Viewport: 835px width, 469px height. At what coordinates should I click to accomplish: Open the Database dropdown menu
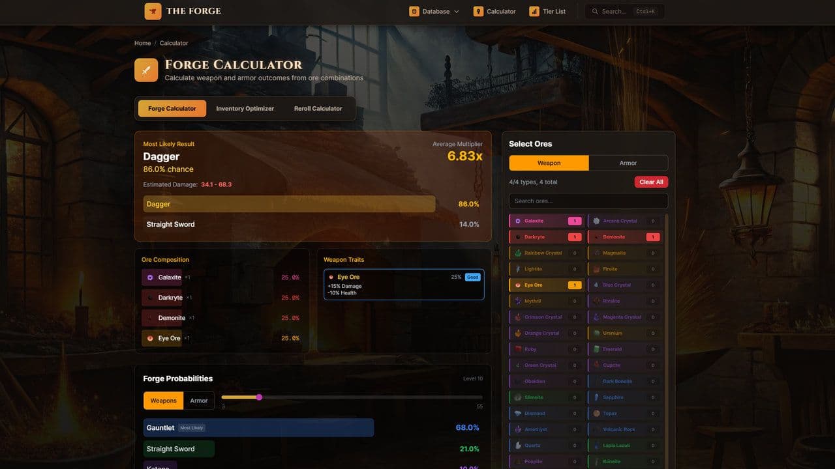pyautogui.click(x=433, y=11)
